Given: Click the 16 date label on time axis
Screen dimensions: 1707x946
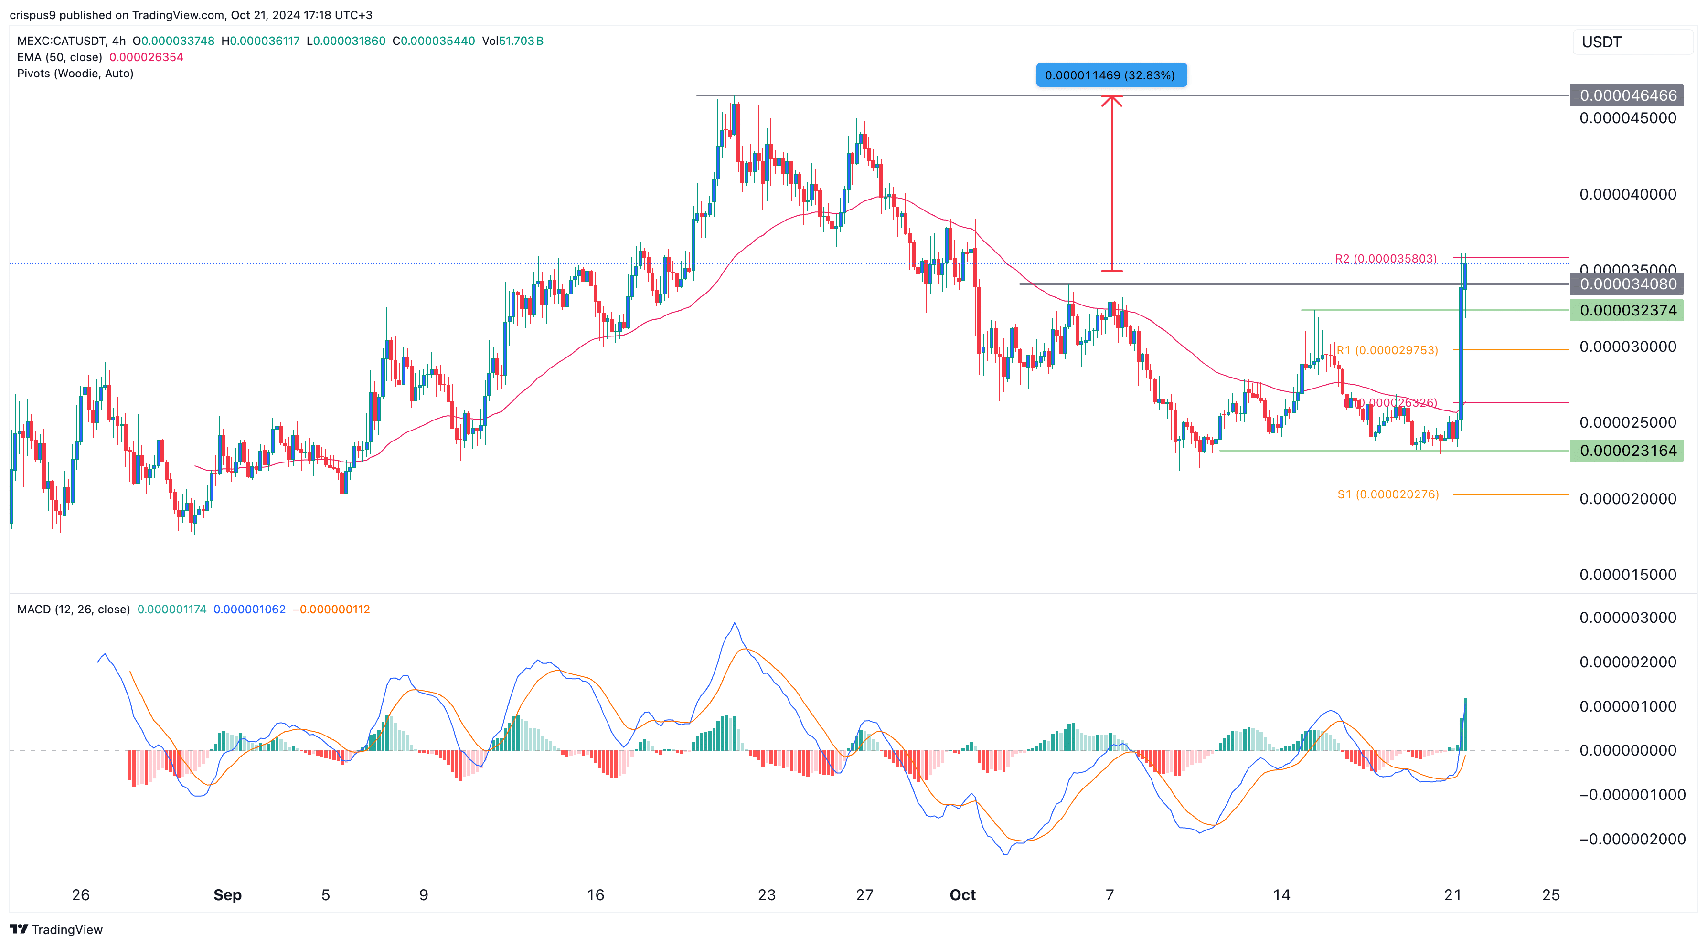Looking at the screenshot, I should click(x=595, y=895).
